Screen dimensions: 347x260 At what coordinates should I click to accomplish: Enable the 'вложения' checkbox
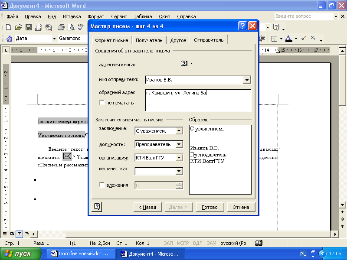[102, 185]
